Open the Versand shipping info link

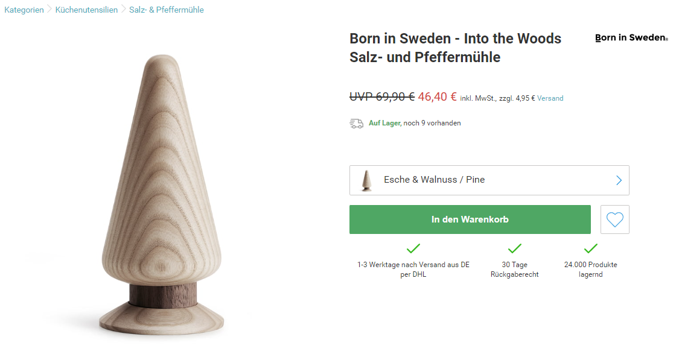coord(550,98)
